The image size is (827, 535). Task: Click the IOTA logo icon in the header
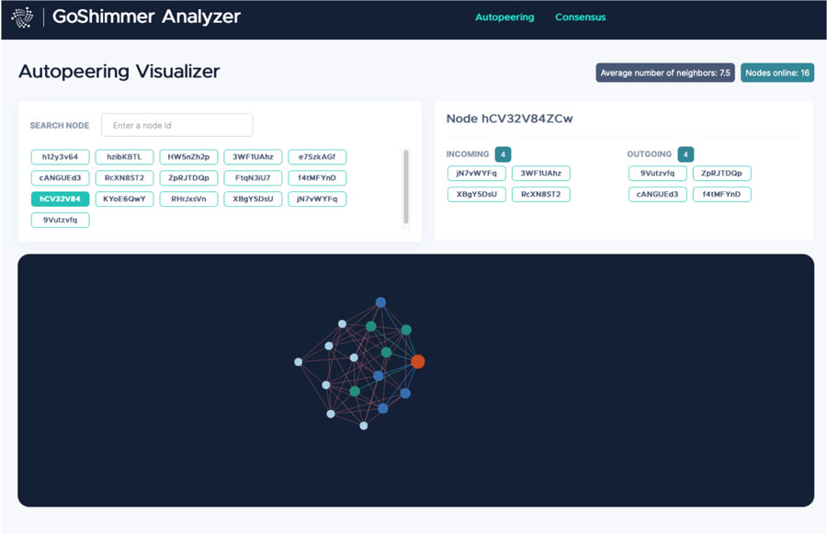(22, 17)
